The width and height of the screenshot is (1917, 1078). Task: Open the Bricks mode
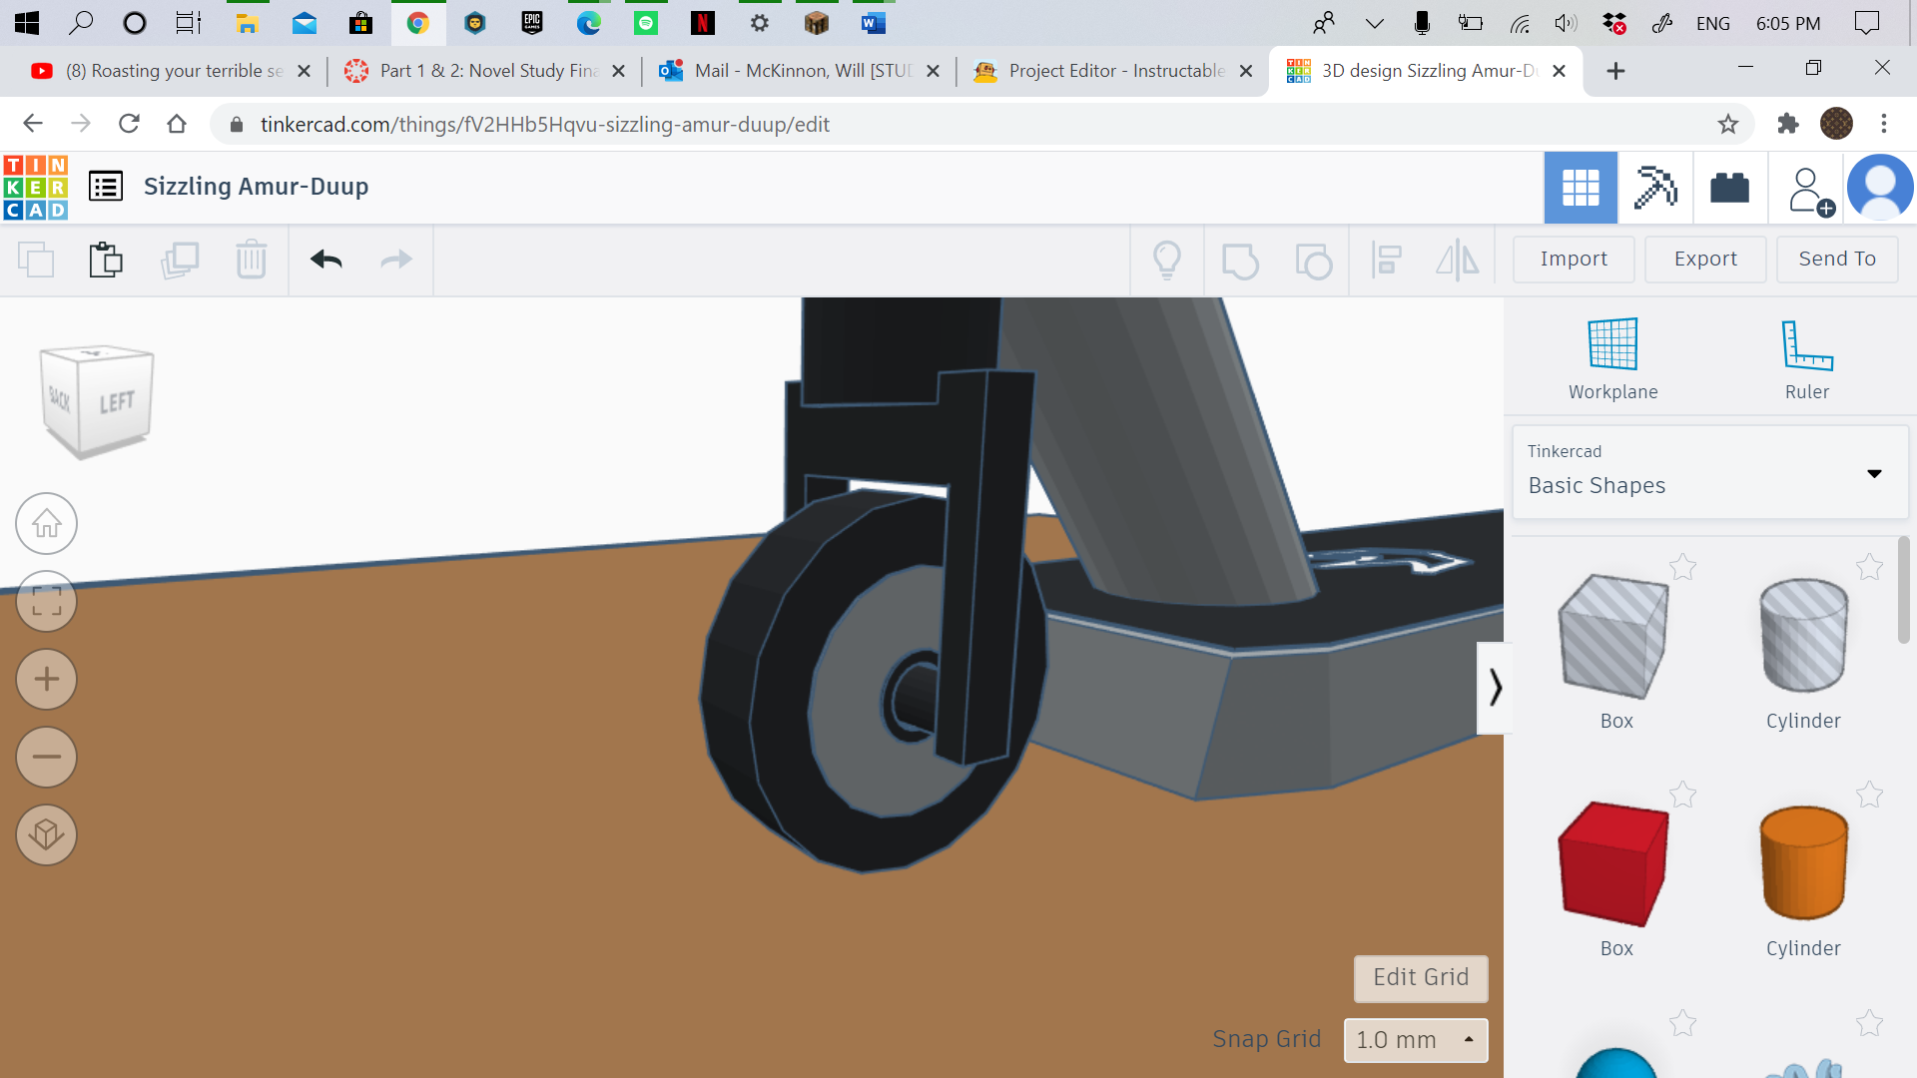pos(1730,188)
